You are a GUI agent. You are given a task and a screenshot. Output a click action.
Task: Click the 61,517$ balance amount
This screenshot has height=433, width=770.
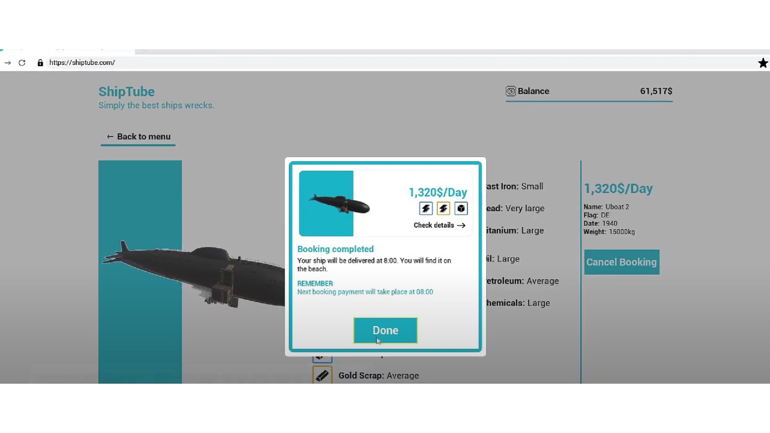coord(656,91)
